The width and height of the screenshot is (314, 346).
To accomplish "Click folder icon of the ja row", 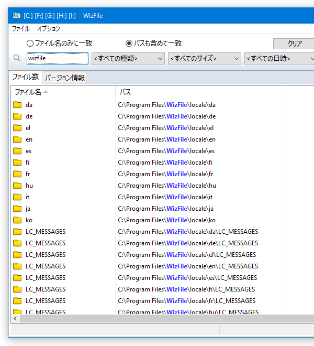I will coord(17,209).
